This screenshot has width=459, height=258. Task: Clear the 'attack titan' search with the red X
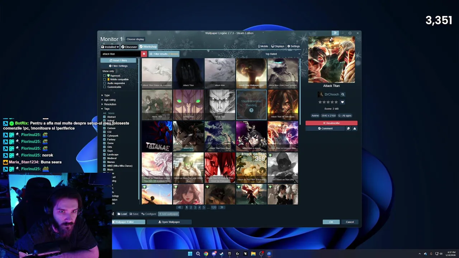click(x=144, y=54)
